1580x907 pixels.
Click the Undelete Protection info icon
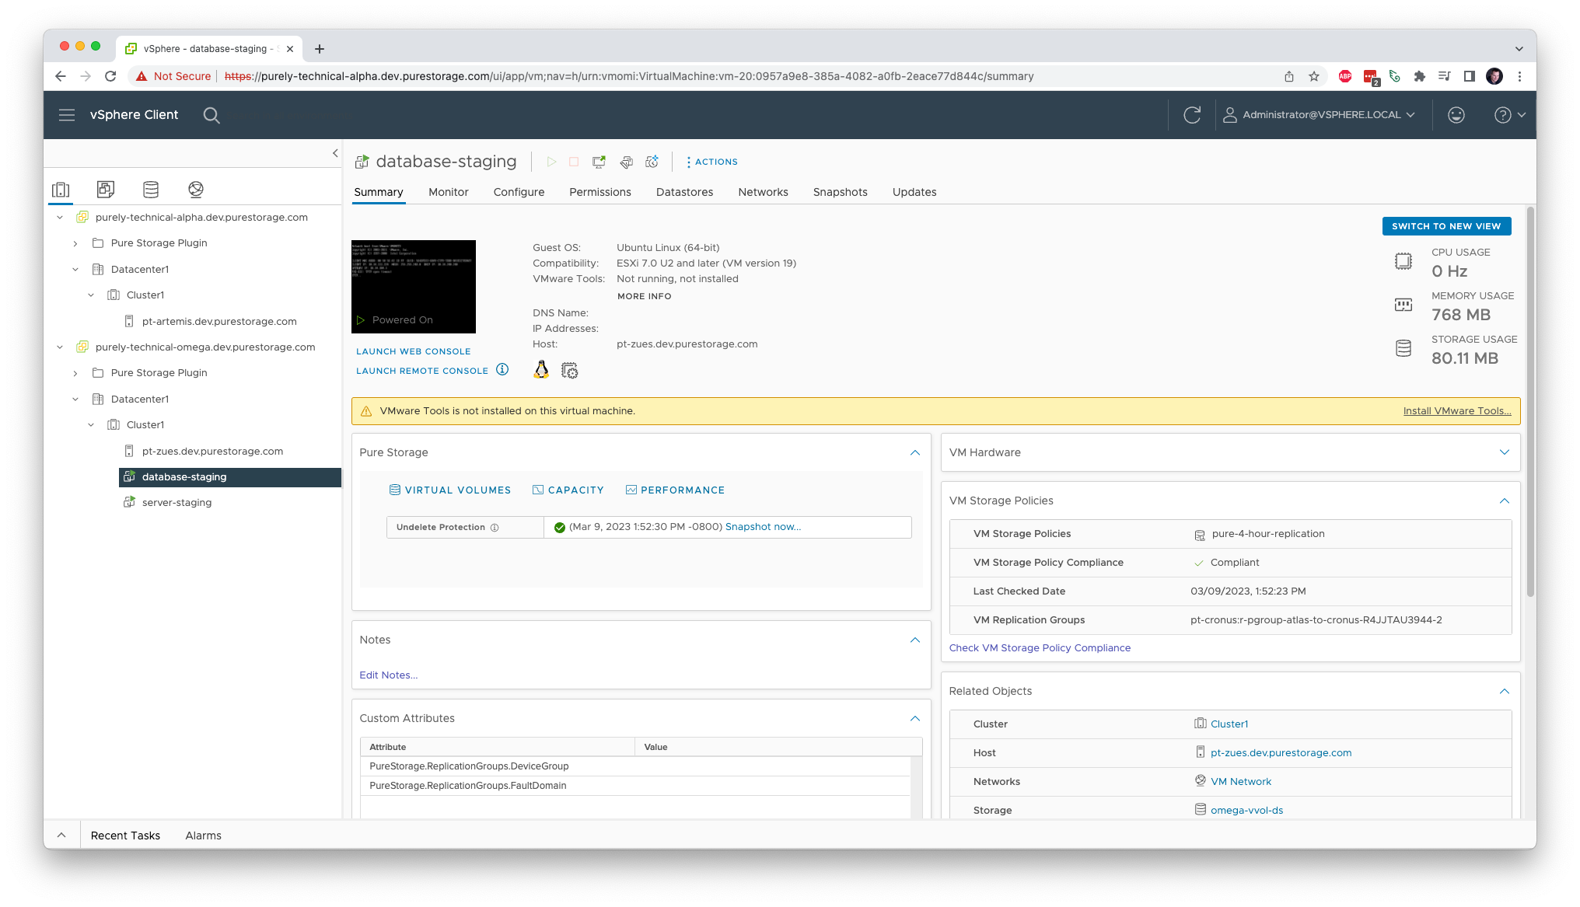pos(495,528)
